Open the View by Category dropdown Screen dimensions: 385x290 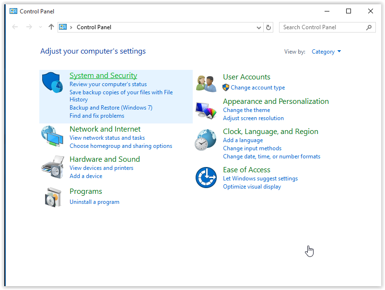pos(326,52)
